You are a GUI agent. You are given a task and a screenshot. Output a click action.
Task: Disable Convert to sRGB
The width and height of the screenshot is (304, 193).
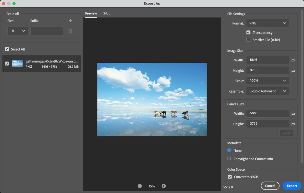(230, 177)
